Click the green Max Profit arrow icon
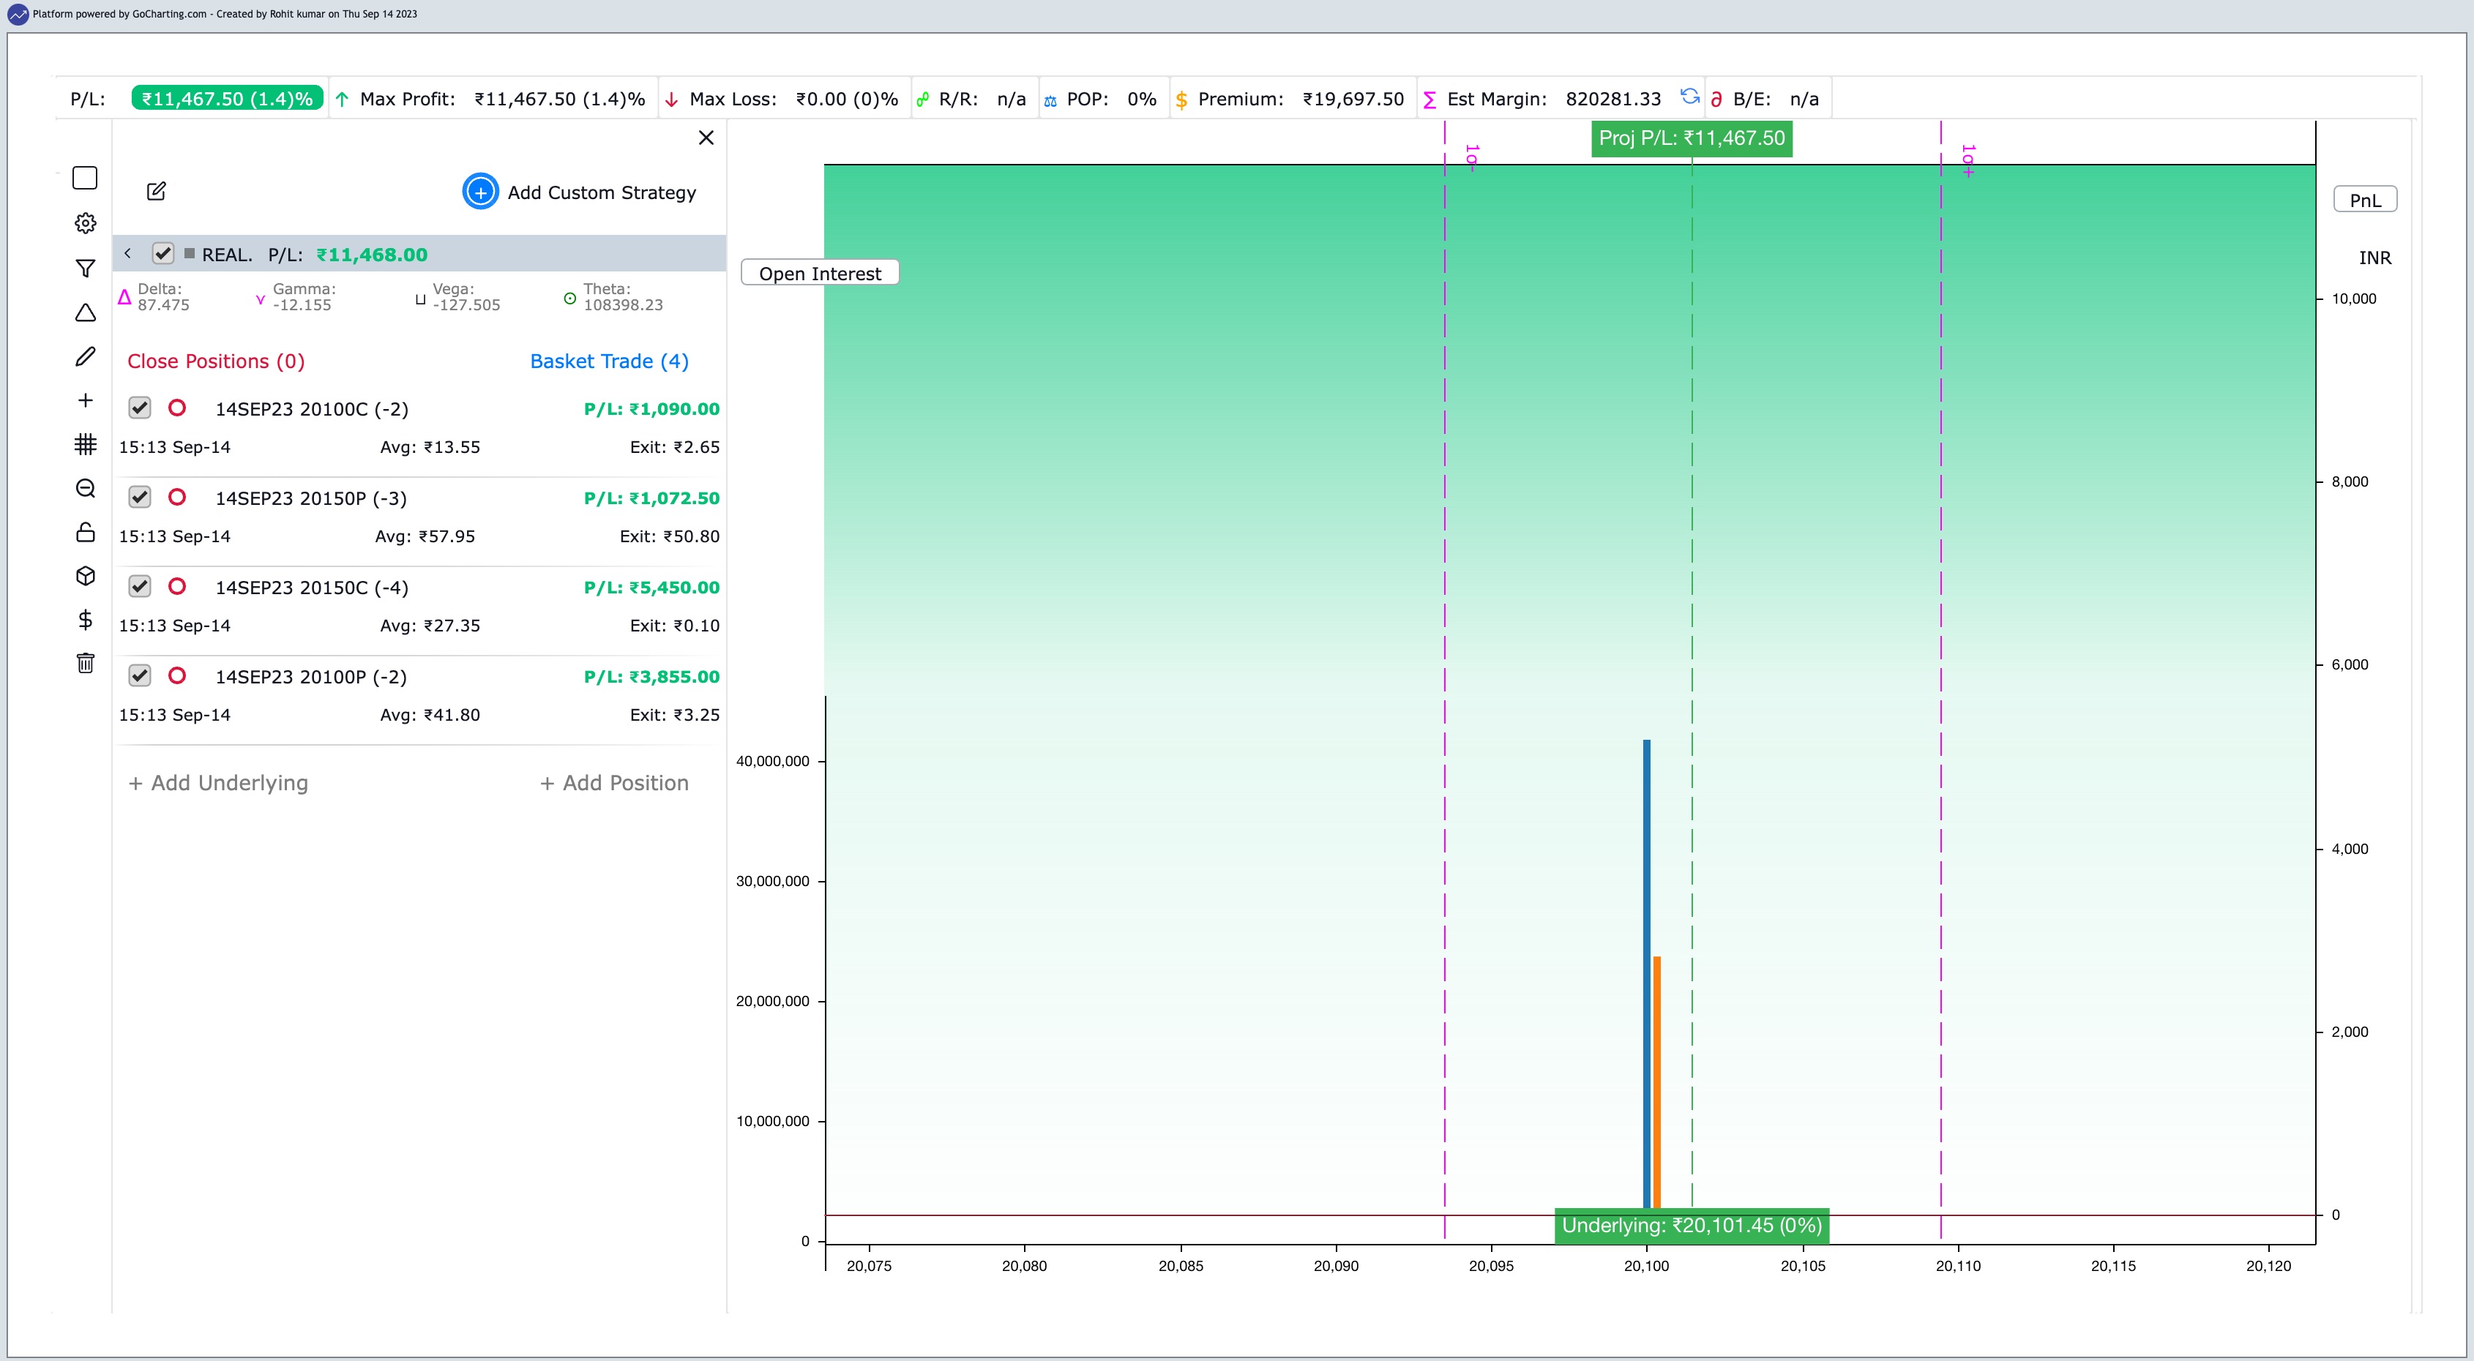 pyautogui.click(x=342, y=99)
